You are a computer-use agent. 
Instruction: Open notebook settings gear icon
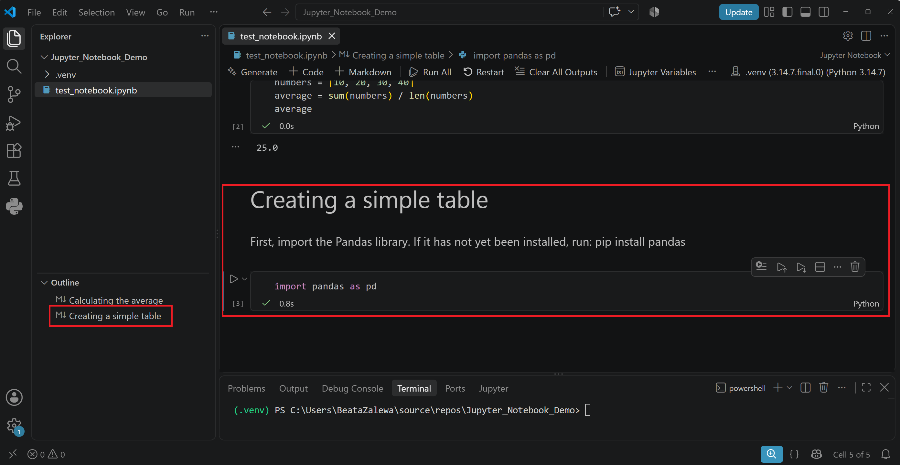click(848, 36)
